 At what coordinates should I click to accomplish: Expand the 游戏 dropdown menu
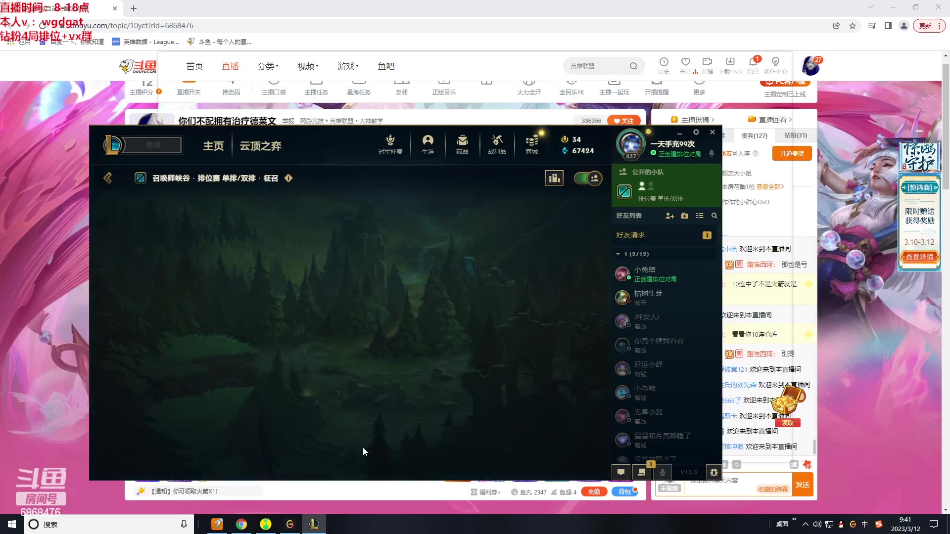(x=348, y=66)
